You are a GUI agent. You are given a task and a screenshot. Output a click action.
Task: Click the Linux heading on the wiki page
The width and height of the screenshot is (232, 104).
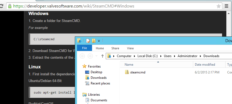pyautogui.click(x=35, y=67)
